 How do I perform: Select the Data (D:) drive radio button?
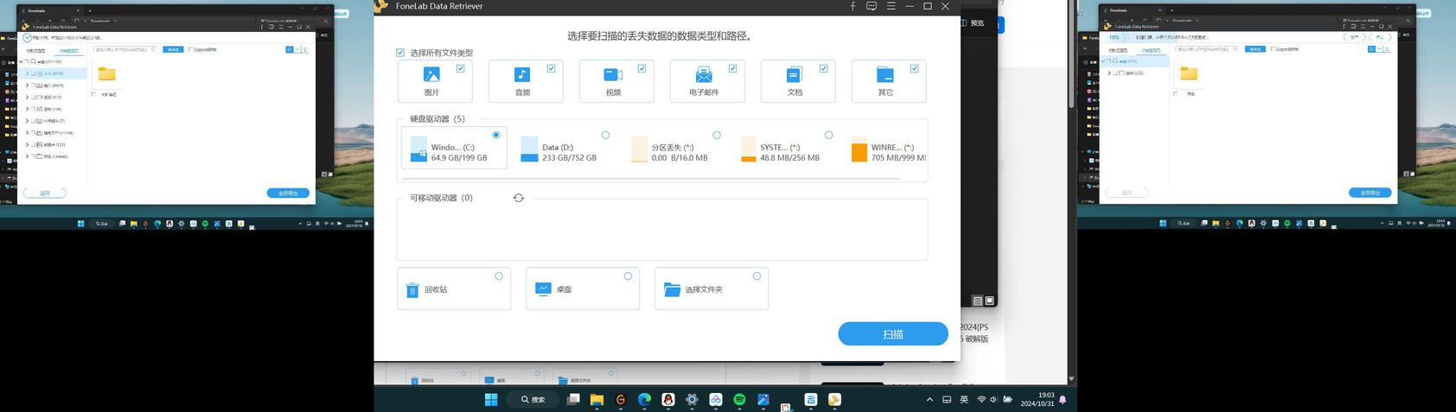click(x=605, y=135)
